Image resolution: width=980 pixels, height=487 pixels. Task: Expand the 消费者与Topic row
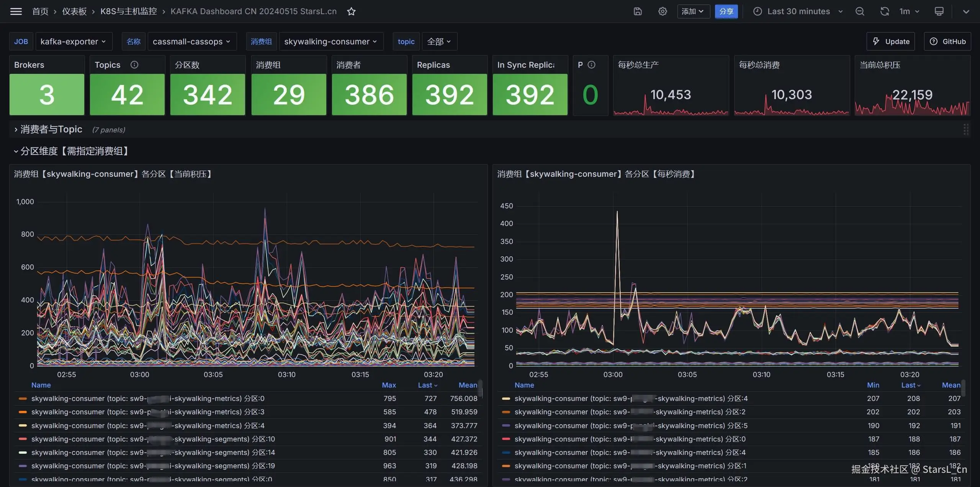(51, 129)
